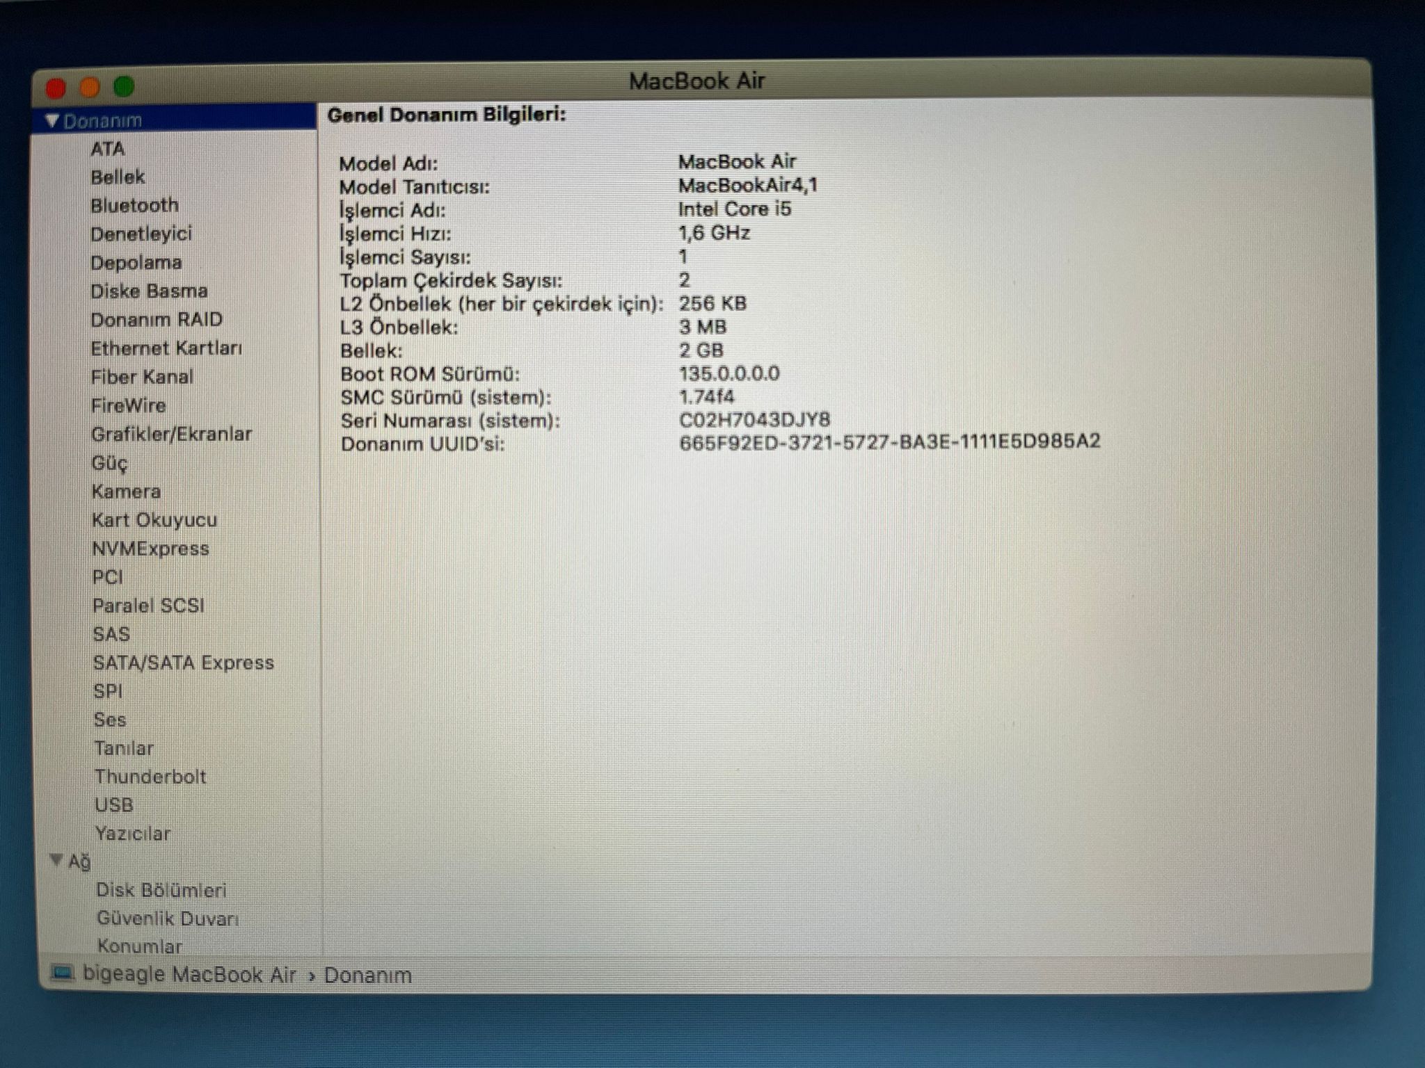Select the Thunderbolt entry
Viewport: 1425px width, 1068px height.
(x=150, y=777)
